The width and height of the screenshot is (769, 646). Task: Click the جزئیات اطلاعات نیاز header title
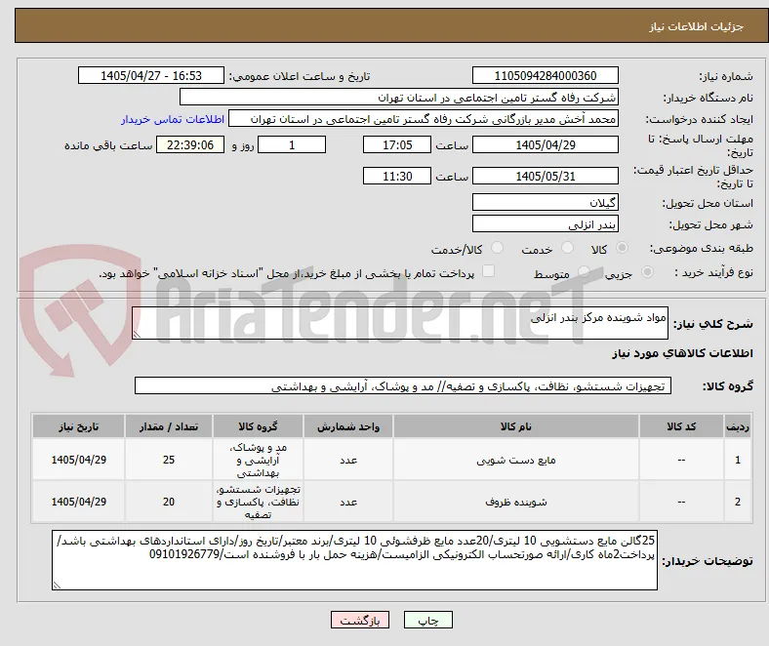tap(697, 26)
